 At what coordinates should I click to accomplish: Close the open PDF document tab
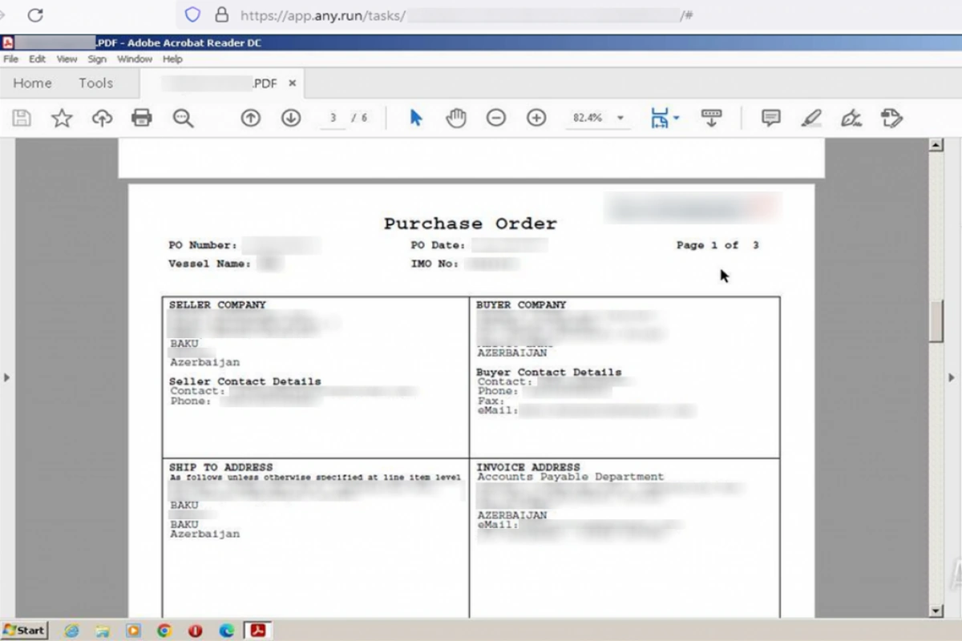point(293,83)
